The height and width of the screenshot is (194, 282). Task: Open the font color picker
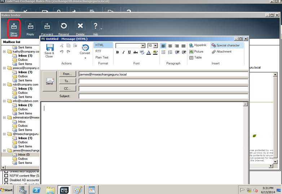pyautogui.click(x=149, y=52)
